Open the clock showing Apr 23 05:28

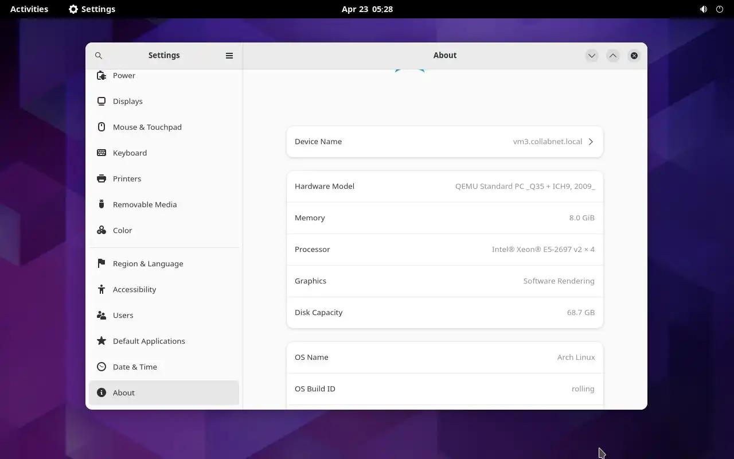367,9
